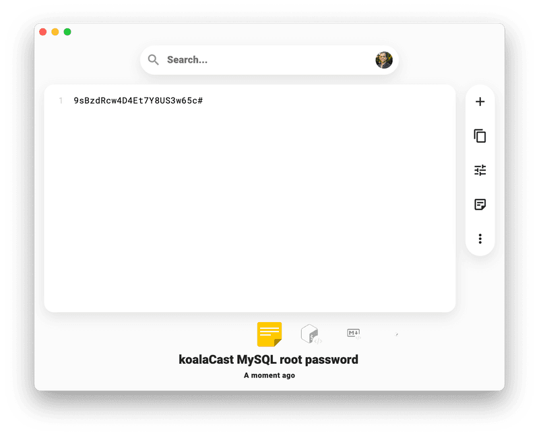Click the koalaCast MySQL root password title
Viewport: 539px width, 436px height.
point(268,360)
